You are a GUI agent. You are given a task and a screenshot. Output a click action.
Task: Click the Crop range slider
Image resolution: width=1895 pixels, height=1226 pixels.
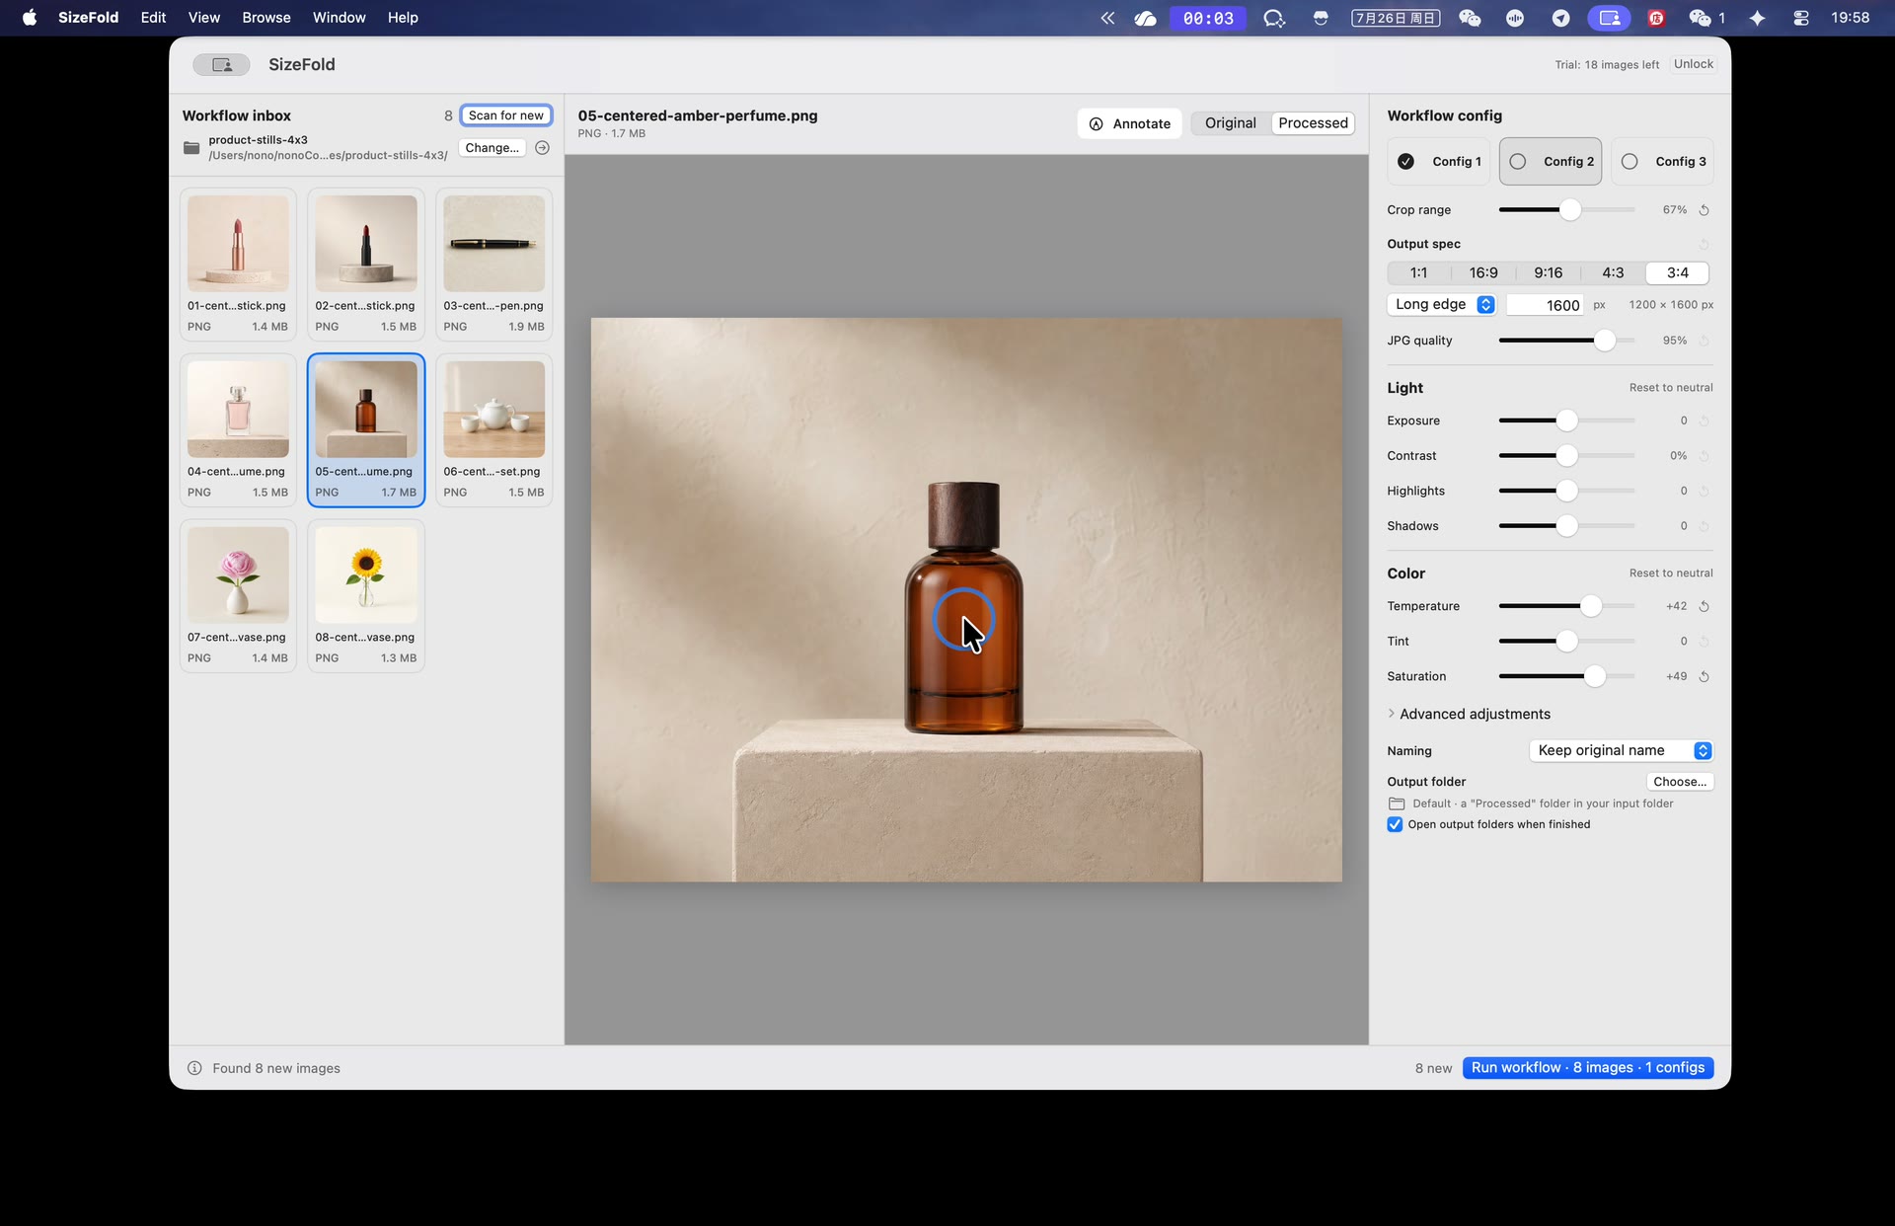point(1566,210)
